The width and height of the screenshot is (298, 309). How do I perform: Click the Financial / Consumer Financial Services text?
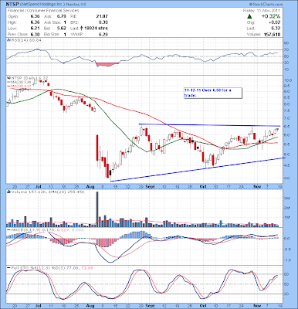pos(43,11)
